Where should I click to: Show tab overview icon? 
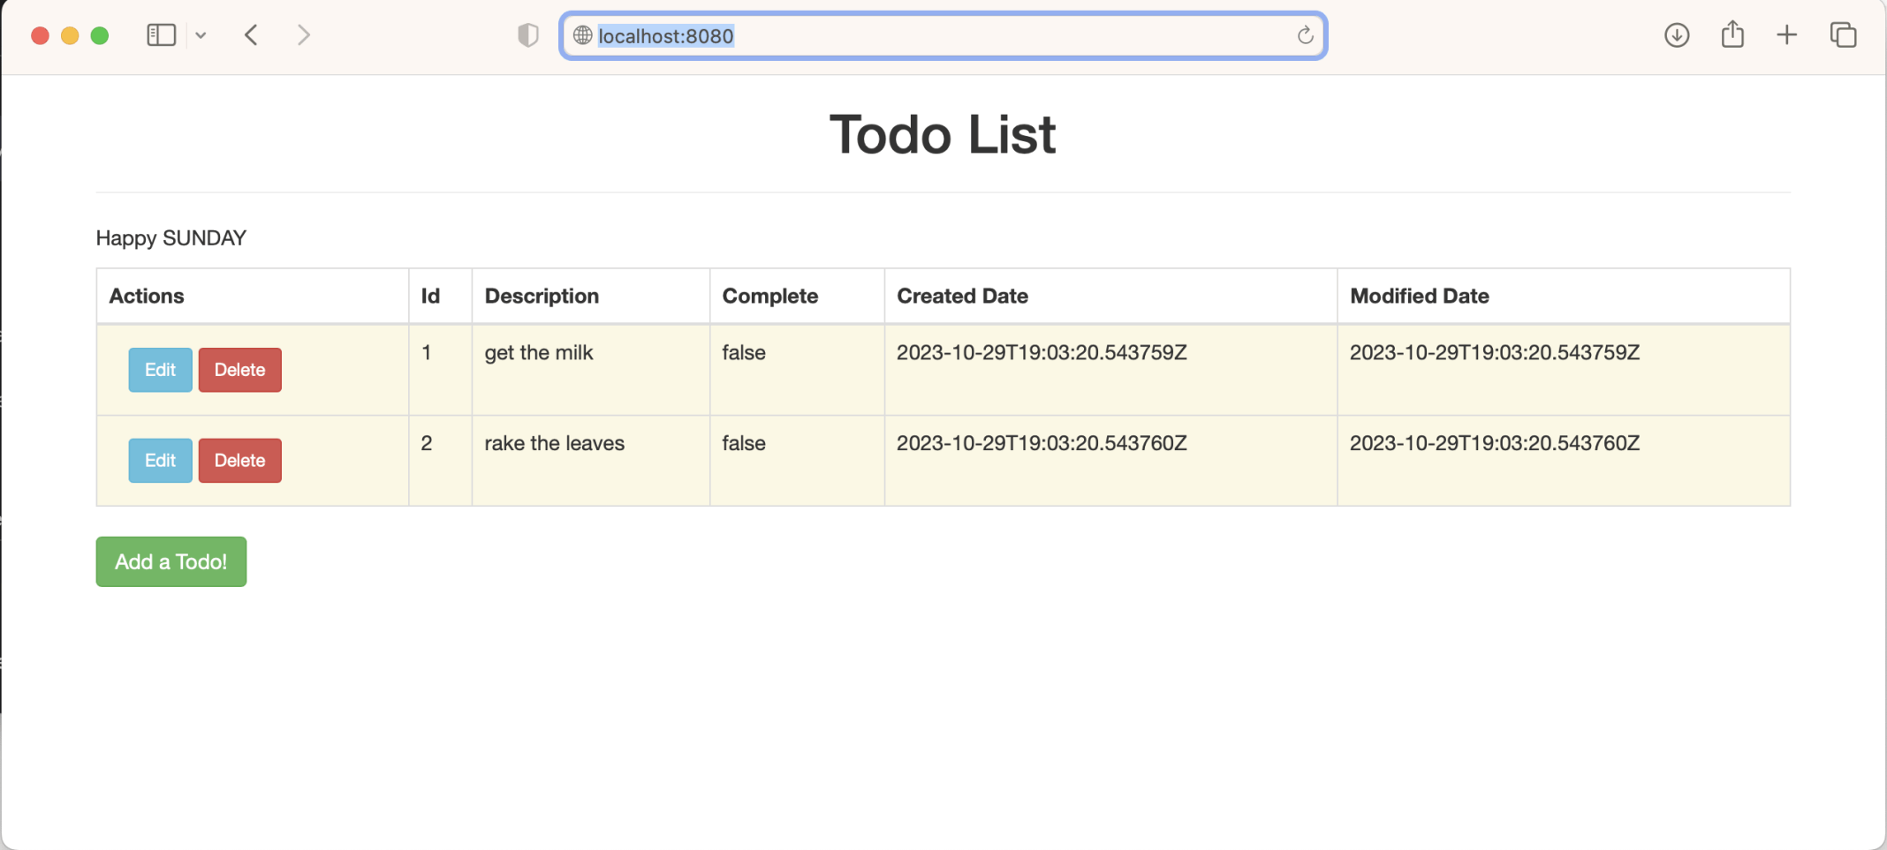1843,35
